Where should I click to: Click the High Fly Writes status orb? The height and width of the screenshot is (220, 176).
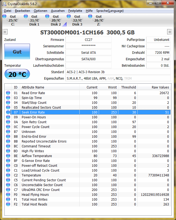pyautogui.click(x=8, y=151)
